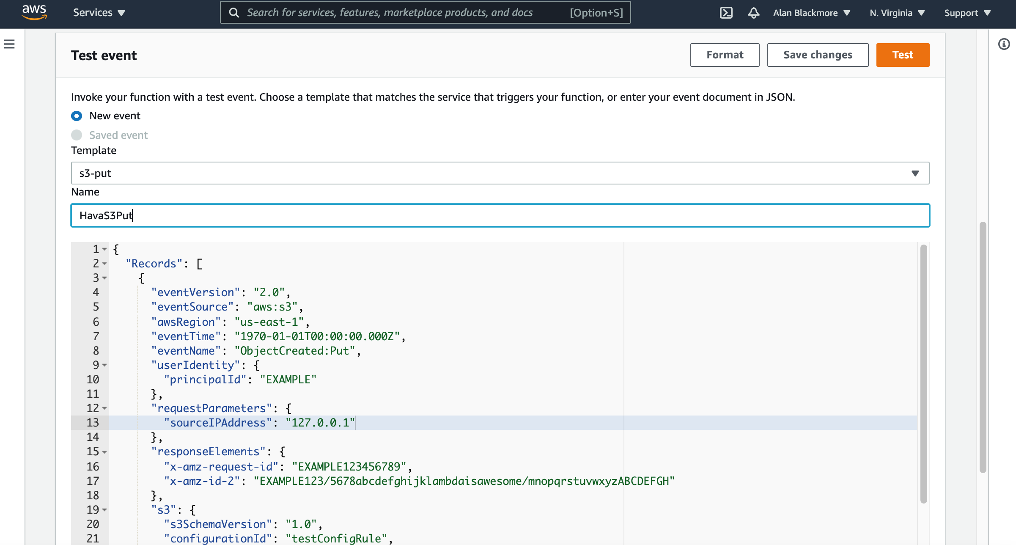Select the New event radio button
The width and height of the screenshot is (1016, 545).
pyautogui.click(x=77, y=116)
